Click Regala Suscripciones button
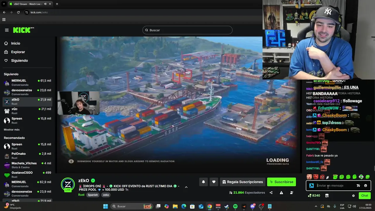Viewport: 375px width, 211px height. 243,182
